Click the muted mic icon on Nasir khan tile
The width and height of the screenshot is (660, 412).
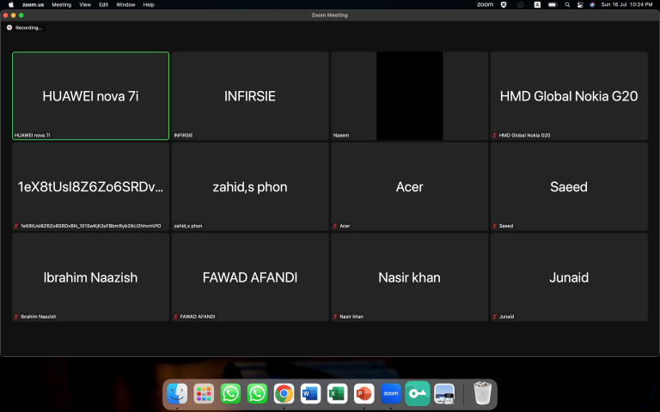(x=335, y=317)
